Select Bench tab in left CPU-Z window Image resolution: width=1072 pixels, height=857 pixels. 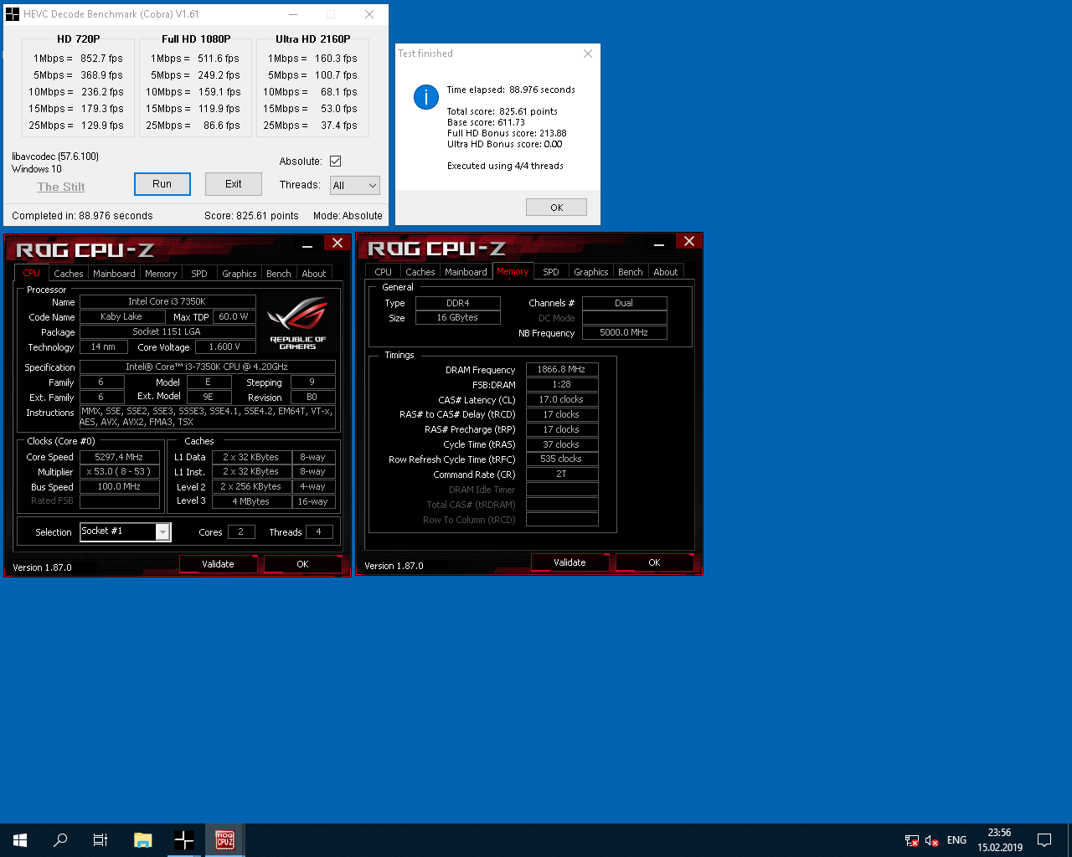pyautogui.click(x=279, y=274)
